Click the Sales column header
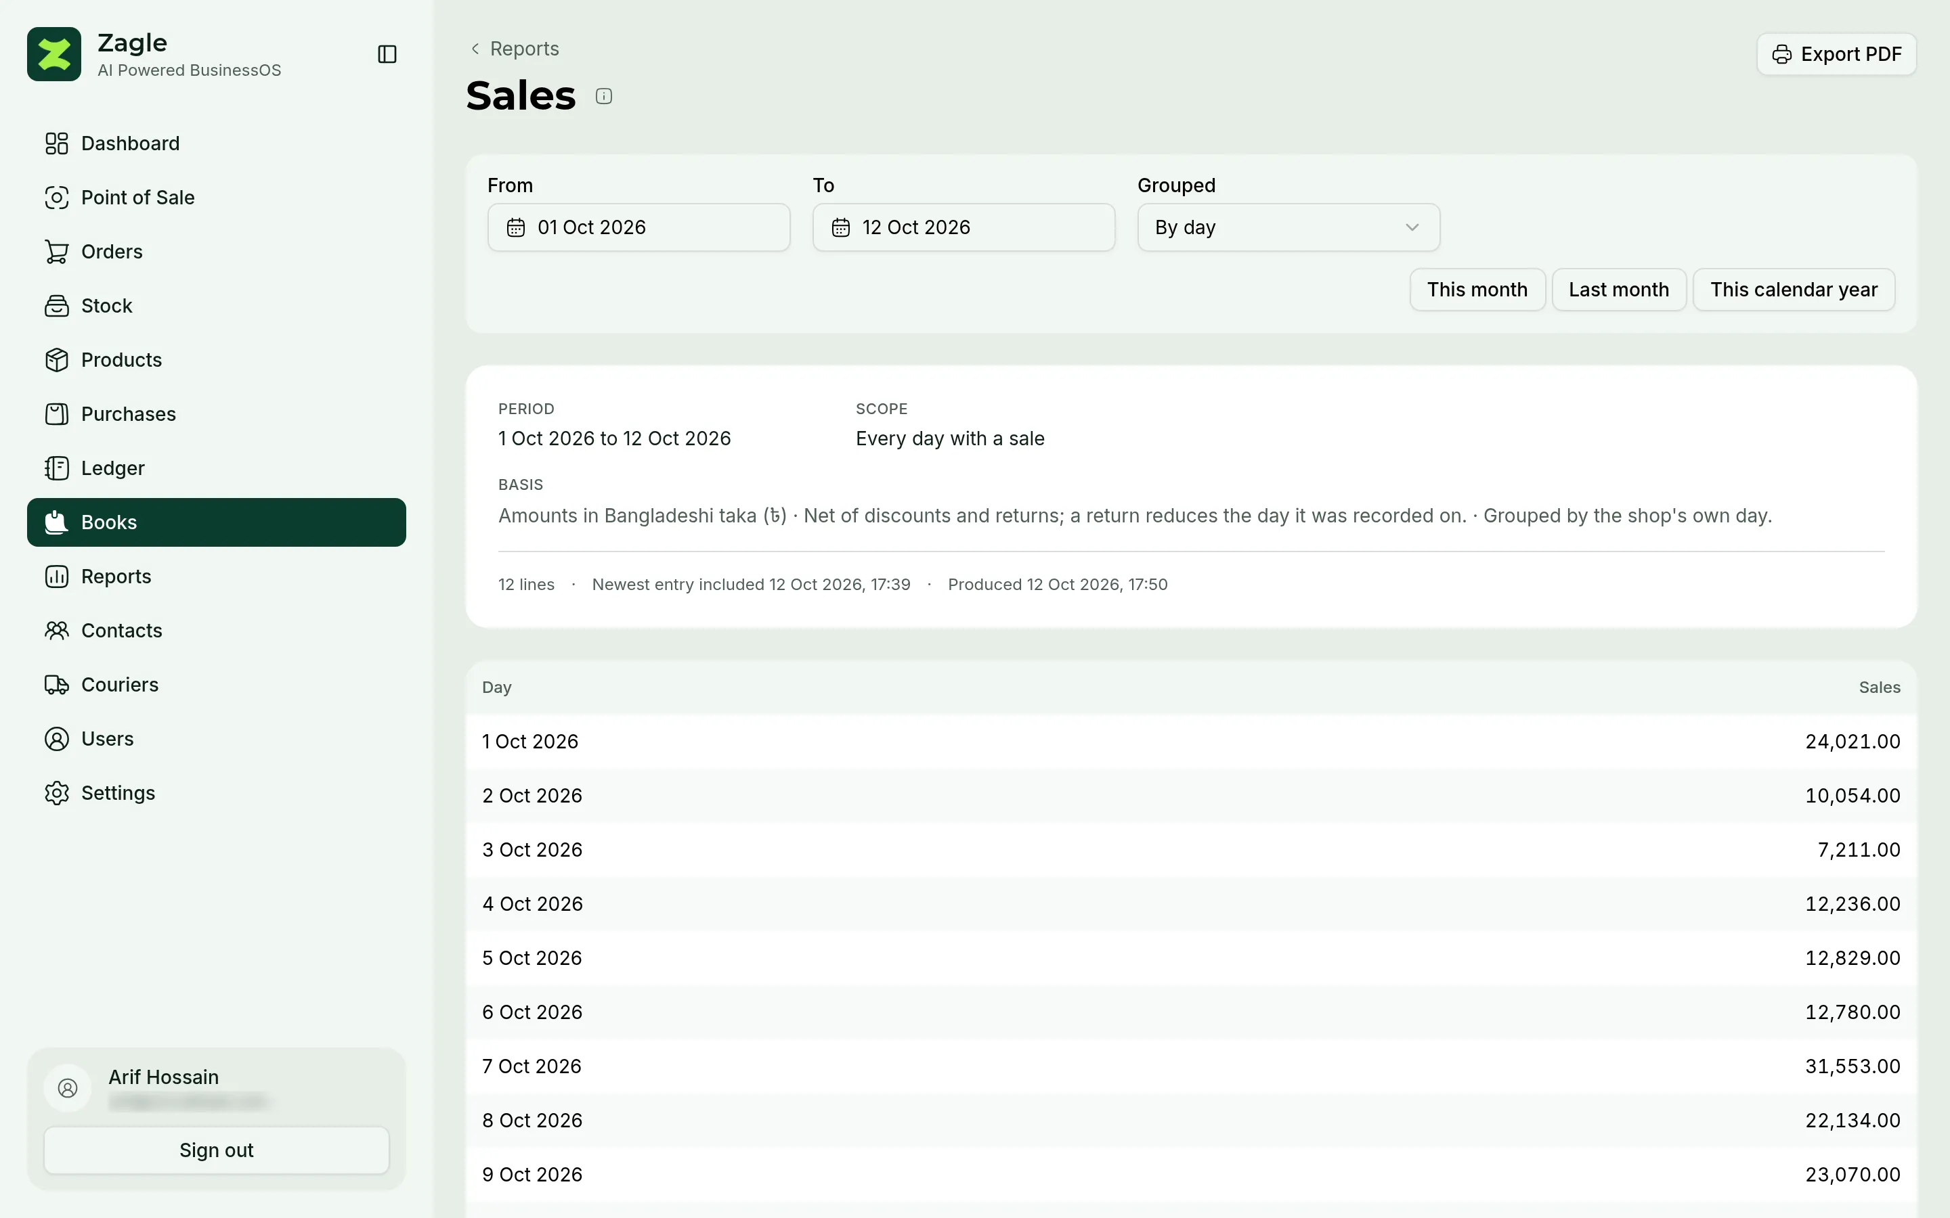Image resolution: width=1950 pixels, height=1218 pixels. click(1879, 687)
